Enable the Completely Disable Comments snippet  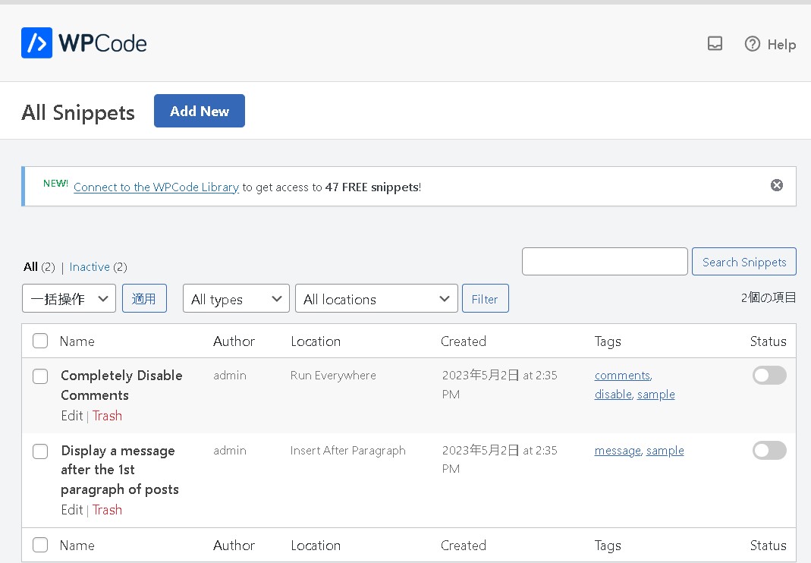click(769, 375)
